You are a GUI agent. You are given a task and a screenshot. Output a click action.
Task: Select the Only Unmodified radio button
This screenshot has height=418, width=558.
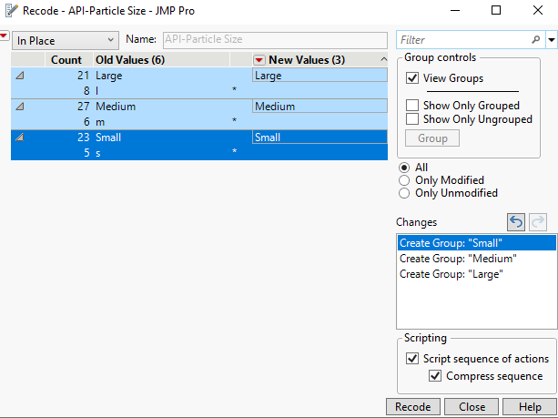click(x=404, y=193)
